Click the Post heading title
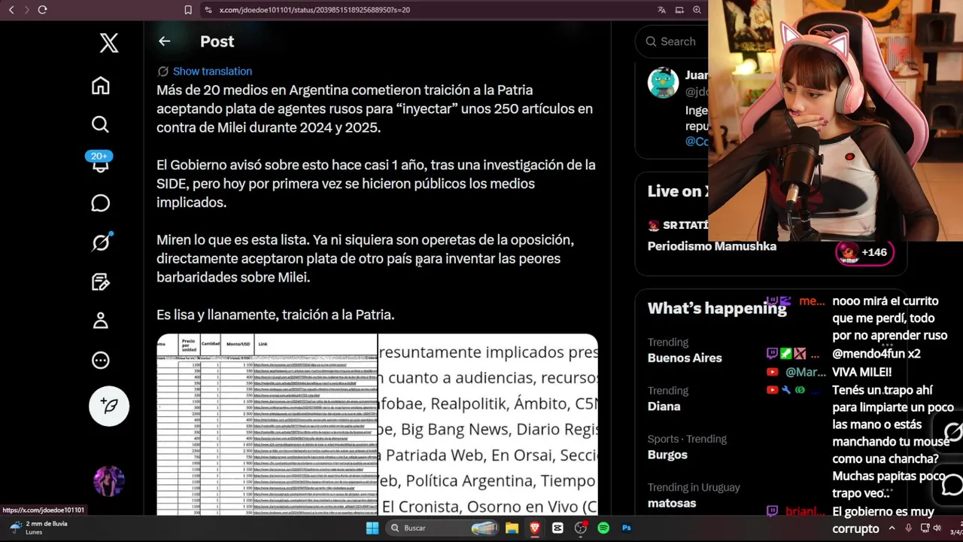Image resolution: width=963 pixels, height=542 pixels. 217,41
